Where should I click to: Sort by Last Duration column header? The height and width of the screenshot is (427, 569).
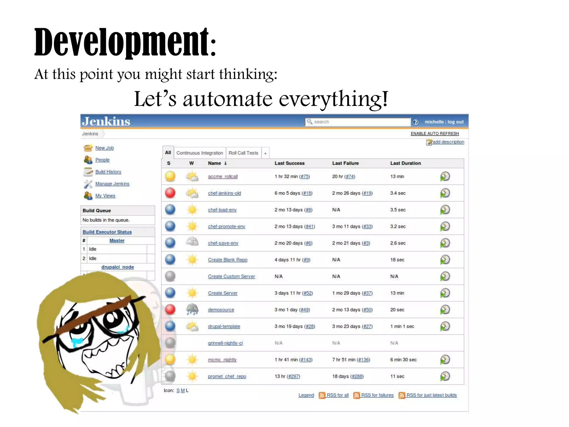point(405,163)
